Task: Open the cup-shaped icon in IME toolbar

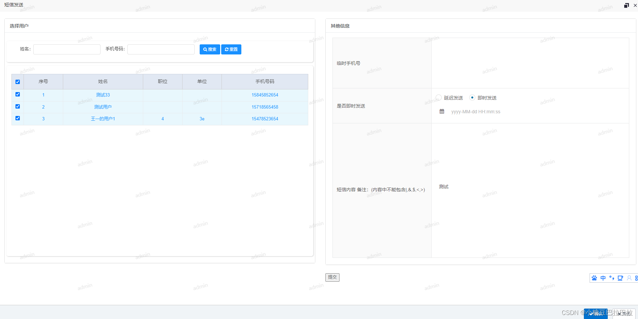Action: (x=620, y=278)
